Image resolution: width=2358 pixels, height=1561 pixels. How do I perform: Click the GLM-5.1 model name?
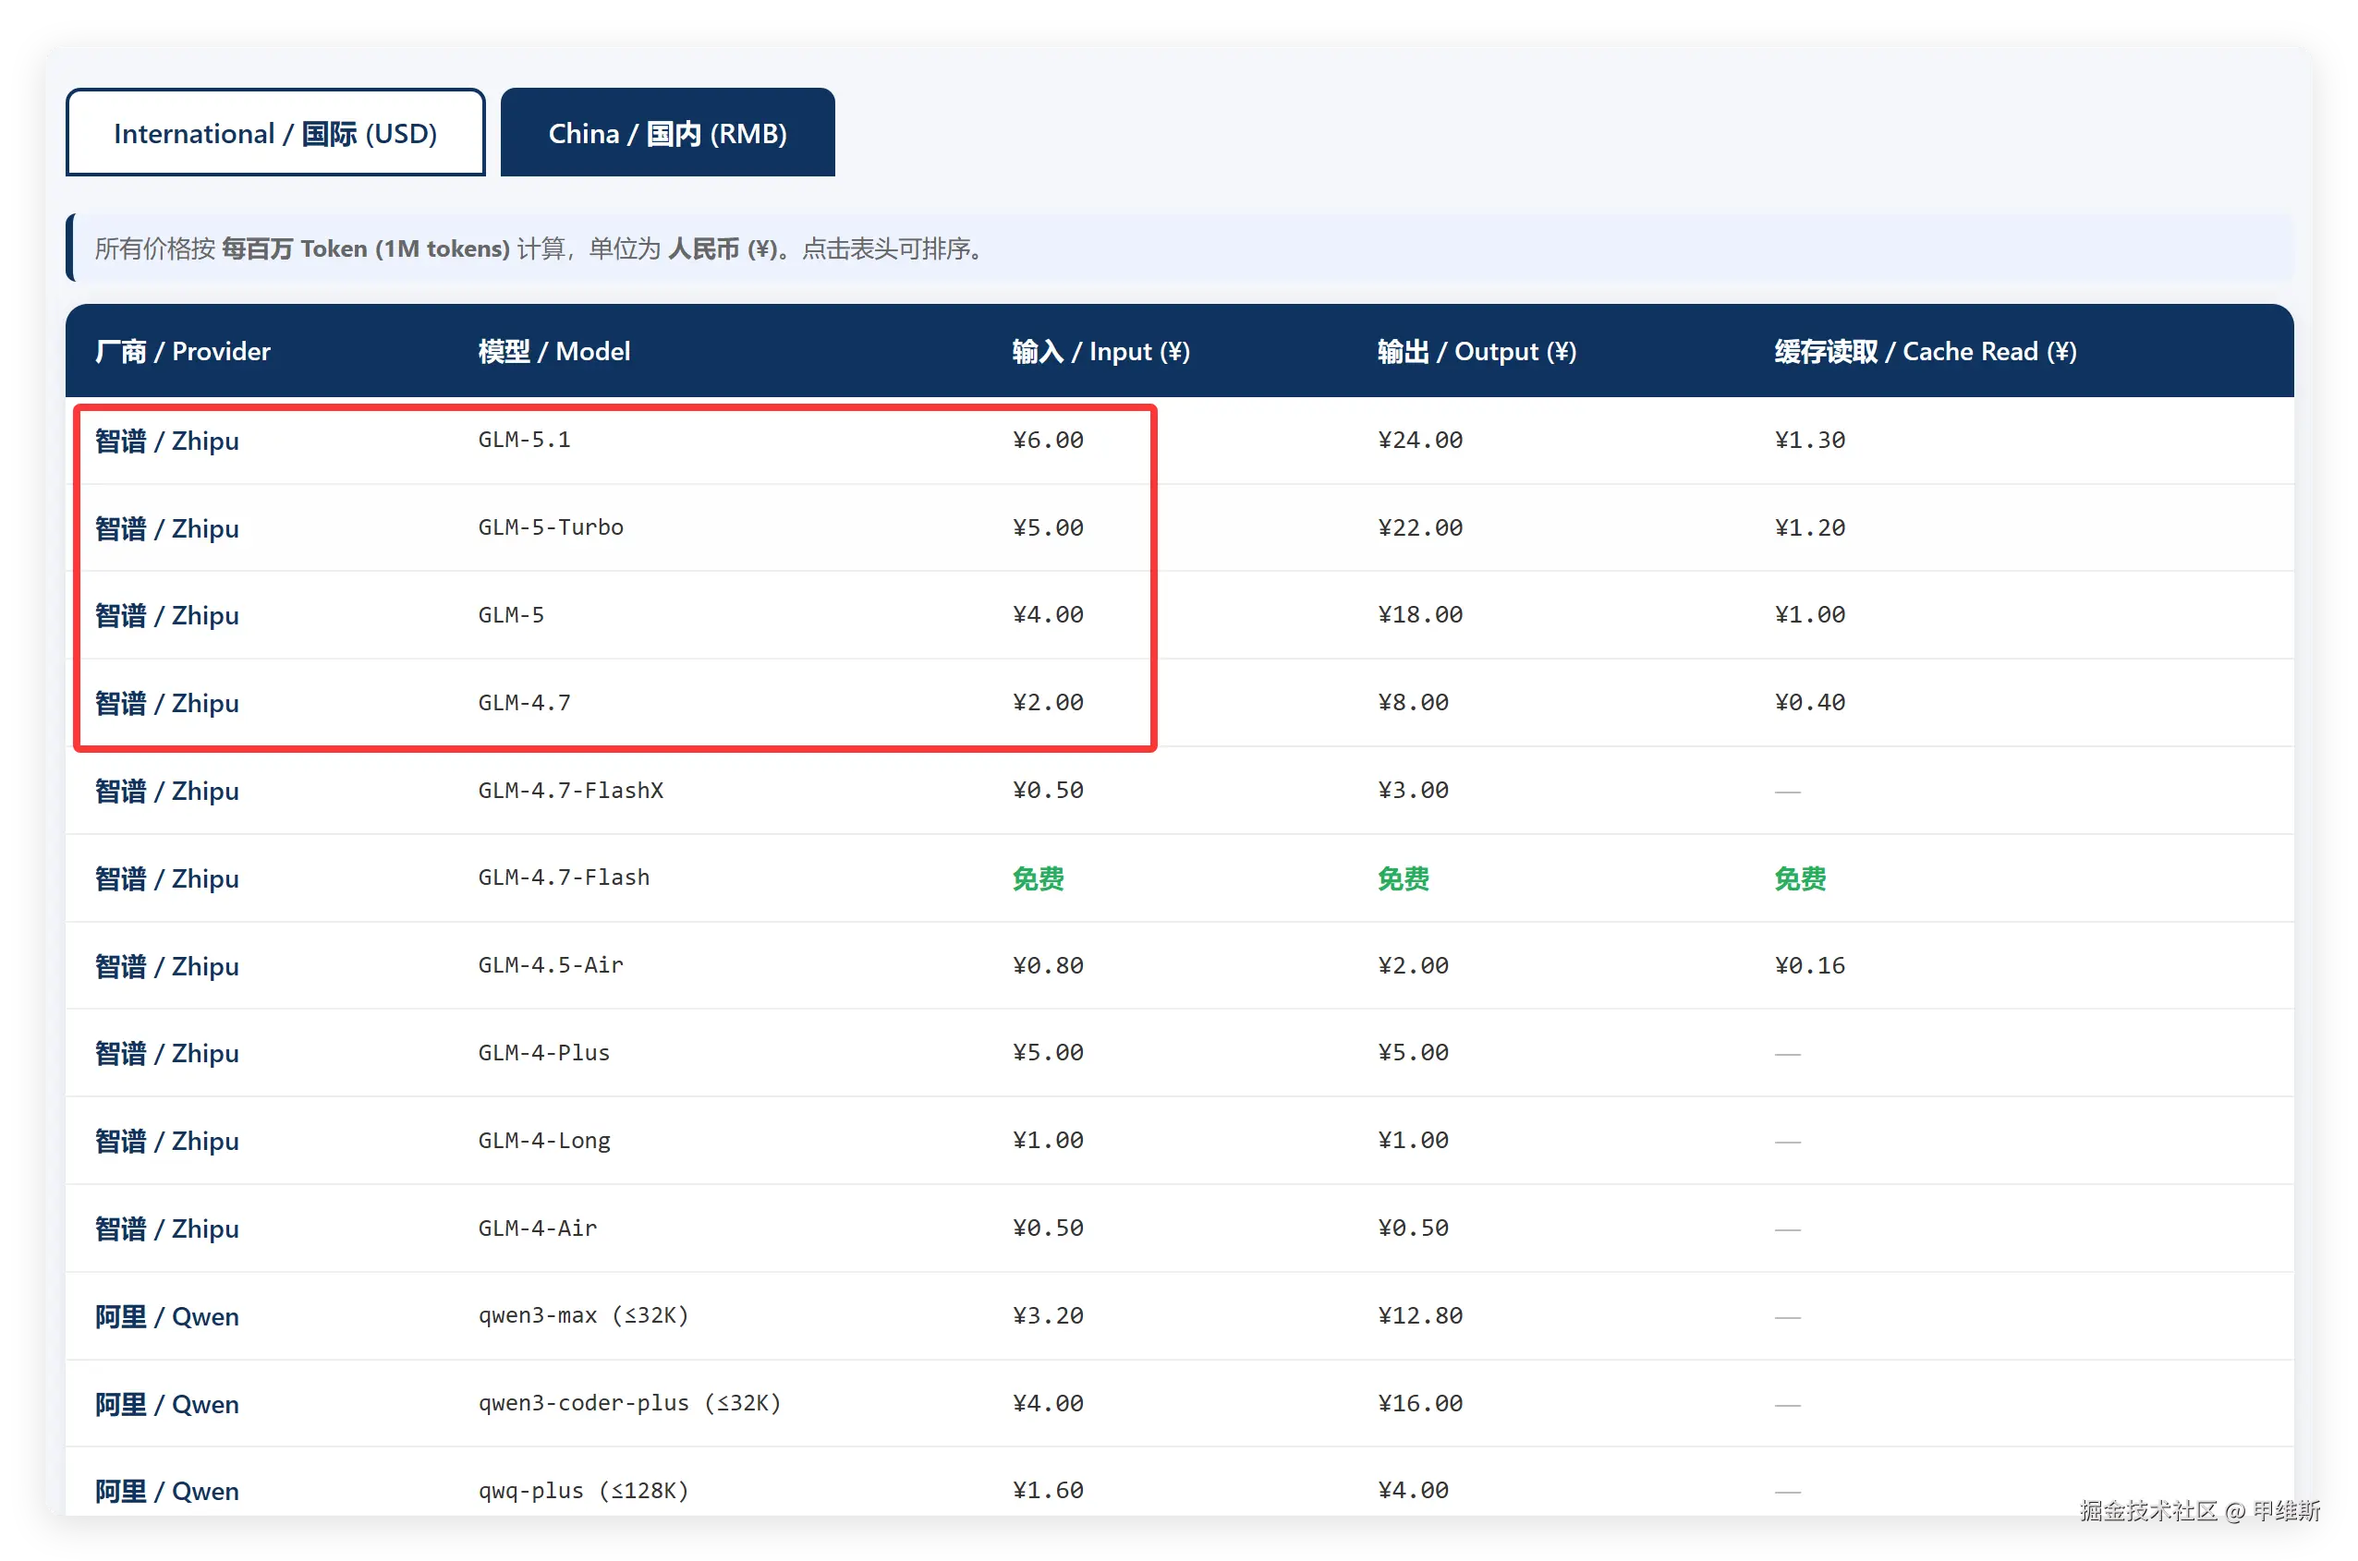524,440
